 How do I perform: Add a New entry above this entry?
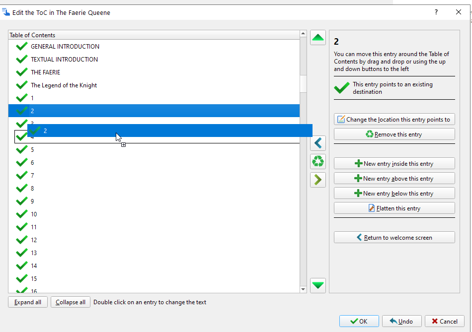pos(394,179)
